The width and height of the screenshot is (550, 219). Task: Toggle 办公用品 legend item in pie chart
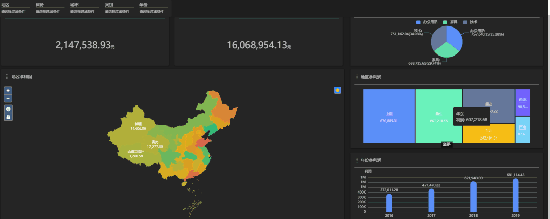coord(427,22)
